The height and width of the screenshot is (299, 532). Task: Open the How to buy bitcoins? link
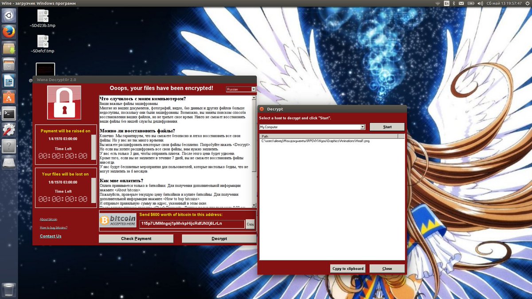(x=54, y=227)
